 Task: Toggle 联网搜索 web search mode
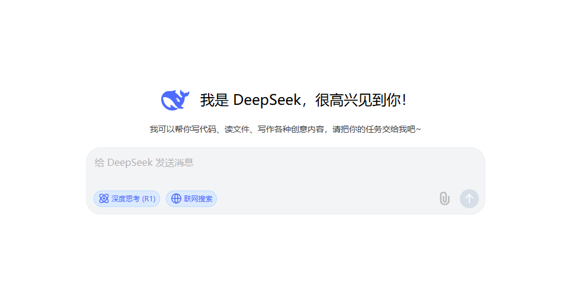[x=191, y=198]
